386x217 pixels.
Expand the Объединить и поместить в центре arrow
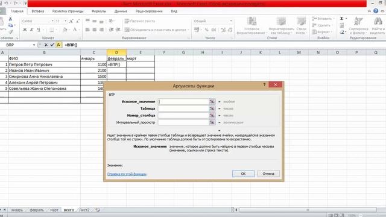click(x=188, y=30)
